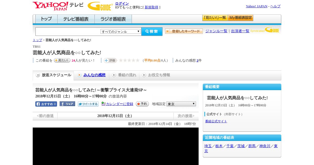314x165 pixels.
Task: Click the five-star rating display
Action: [129, 60]
